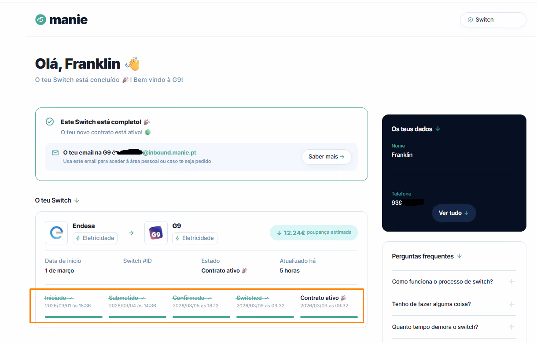
Task: Click the 'Telefone' label
Action: click(401, 194)
